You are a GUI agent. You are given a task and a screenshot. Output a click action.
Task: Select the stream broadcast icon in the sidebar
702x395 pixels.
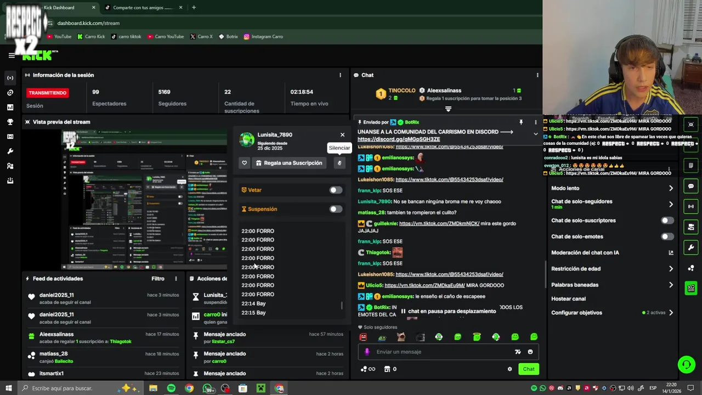10,78
